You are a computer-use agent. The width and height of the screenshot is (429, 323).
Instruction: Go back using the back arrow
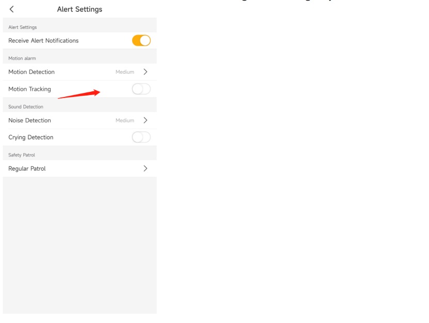pos(11,9)
